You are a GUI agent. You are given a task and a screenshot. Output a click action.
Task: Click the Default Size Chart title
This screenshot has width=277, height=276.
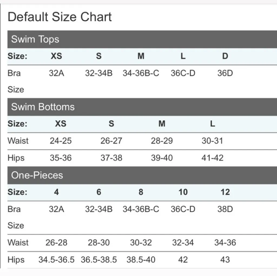[60, 17]
